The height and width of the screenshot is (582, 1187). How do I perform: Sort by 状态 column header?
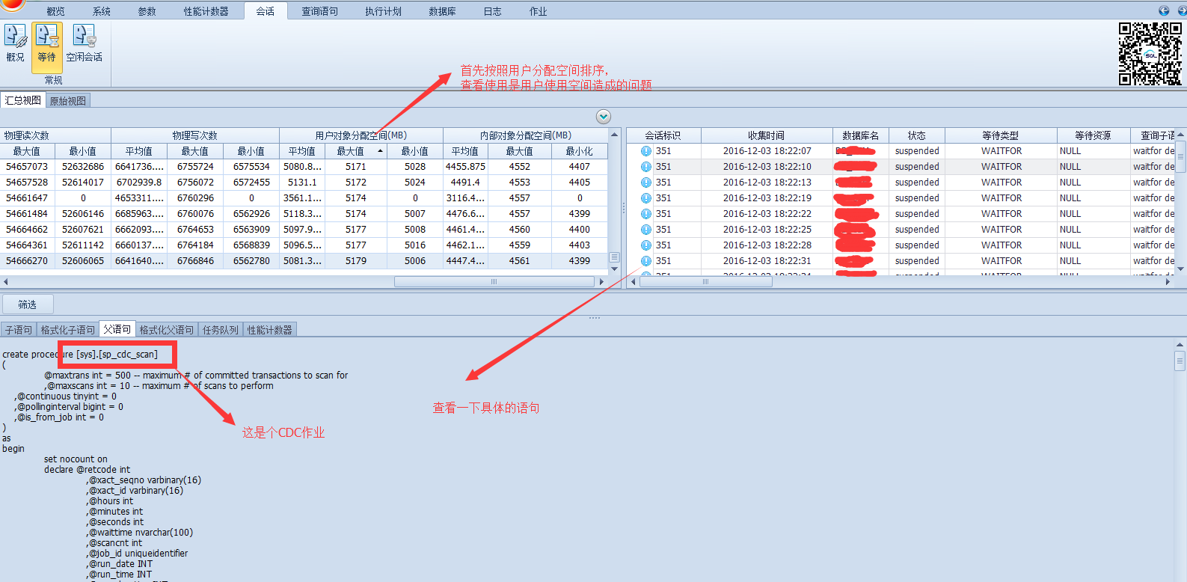tap(917, 135)
